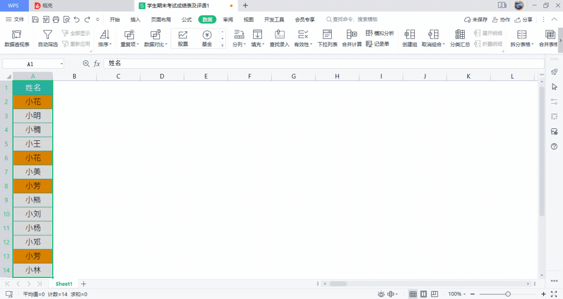563x299 pixels.
Task: Open the 审阅 Review tab
Action: pos(228,19)
